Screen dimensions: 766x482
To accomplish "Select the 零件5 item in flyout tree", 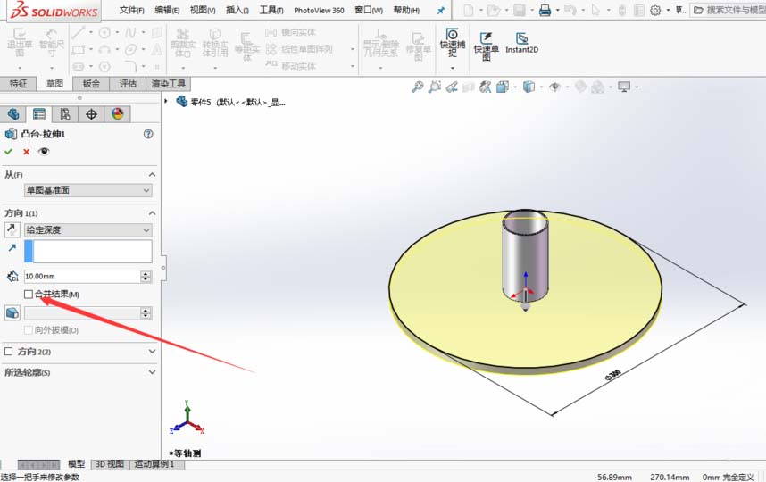I will pos(230,102).
